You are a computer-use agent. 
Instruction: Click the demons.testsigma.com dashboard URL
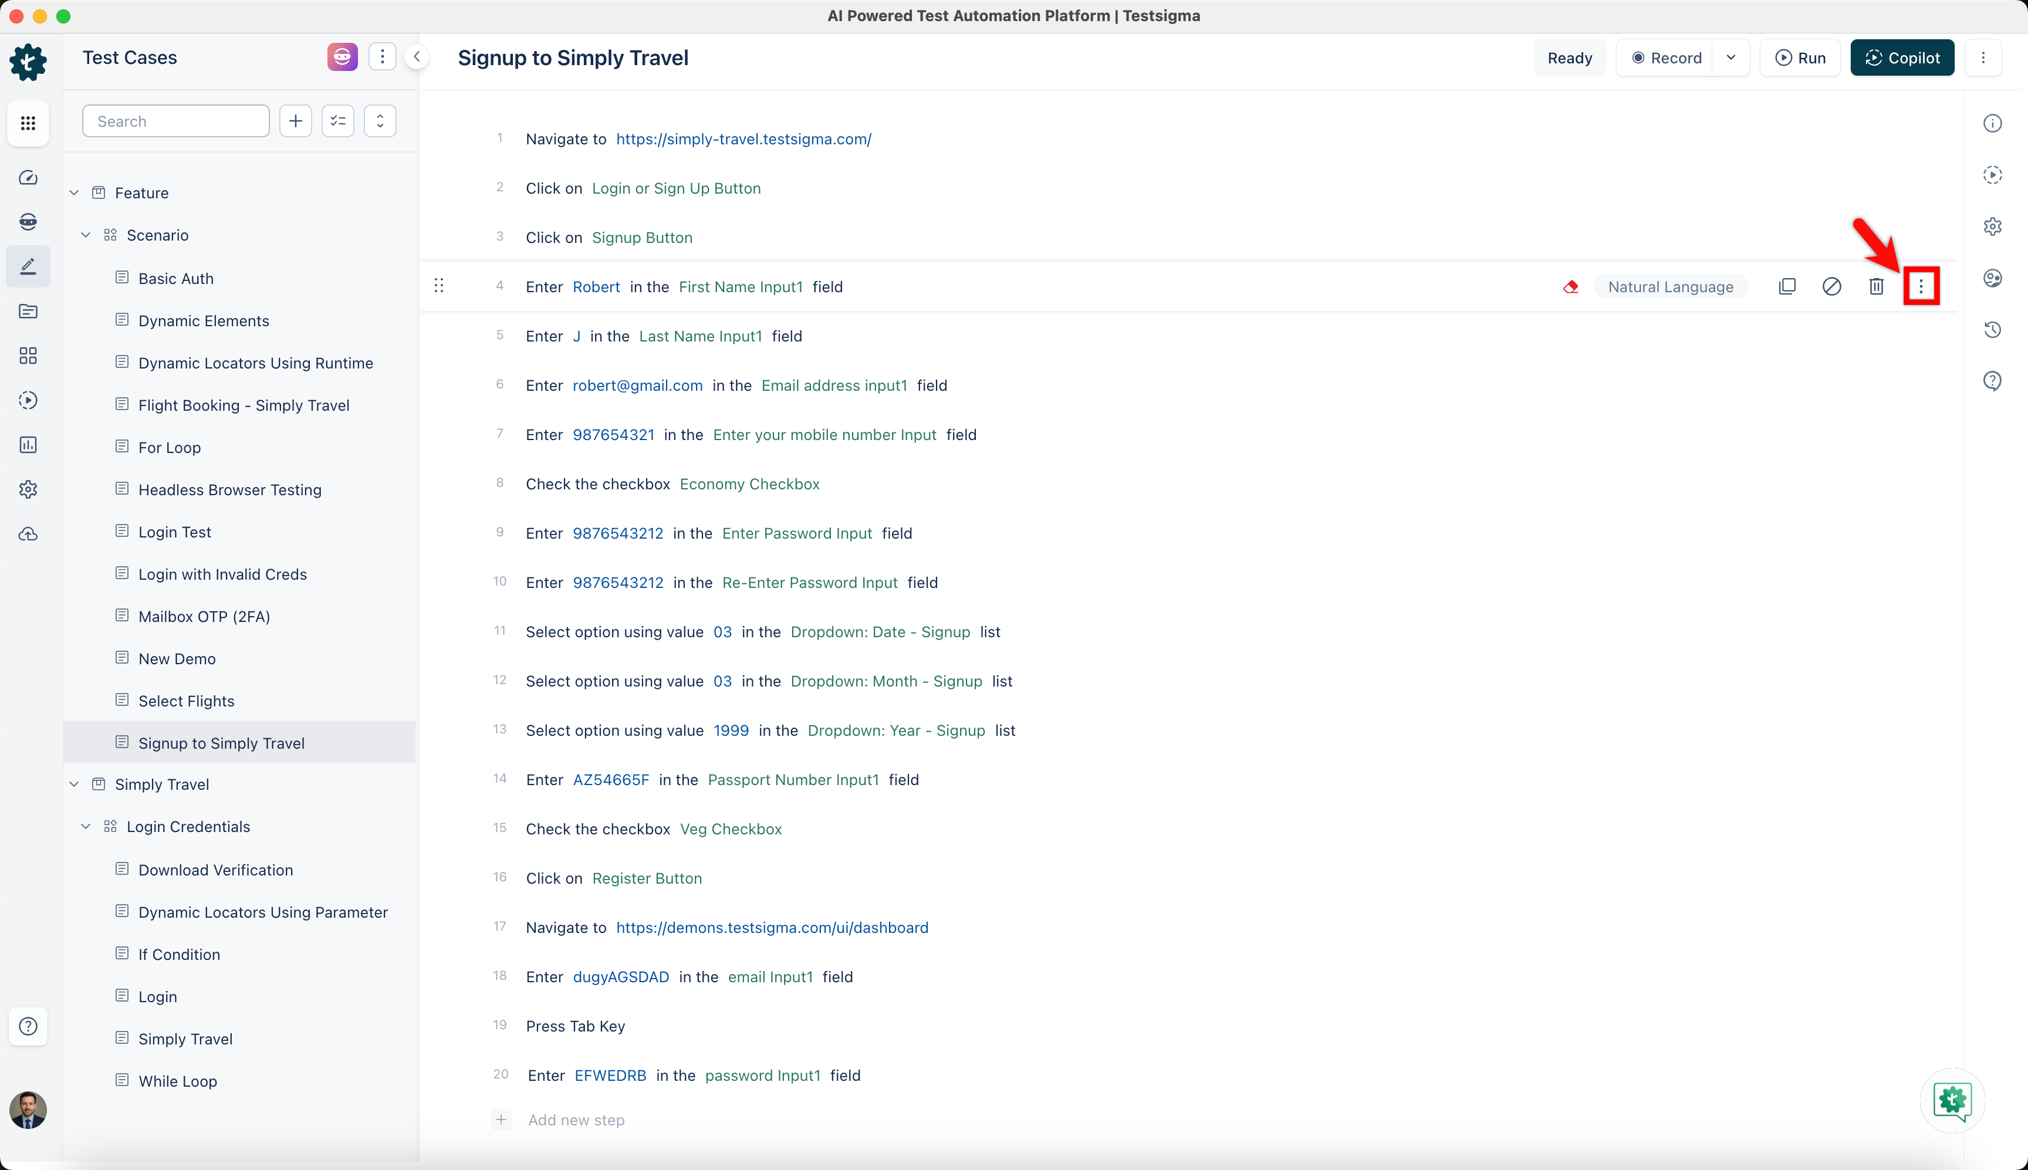click(772, 927)
